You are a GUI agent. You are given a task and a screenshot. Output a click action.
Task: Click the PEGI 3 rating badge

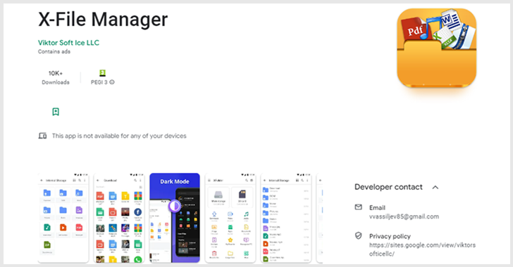point(102,73)
